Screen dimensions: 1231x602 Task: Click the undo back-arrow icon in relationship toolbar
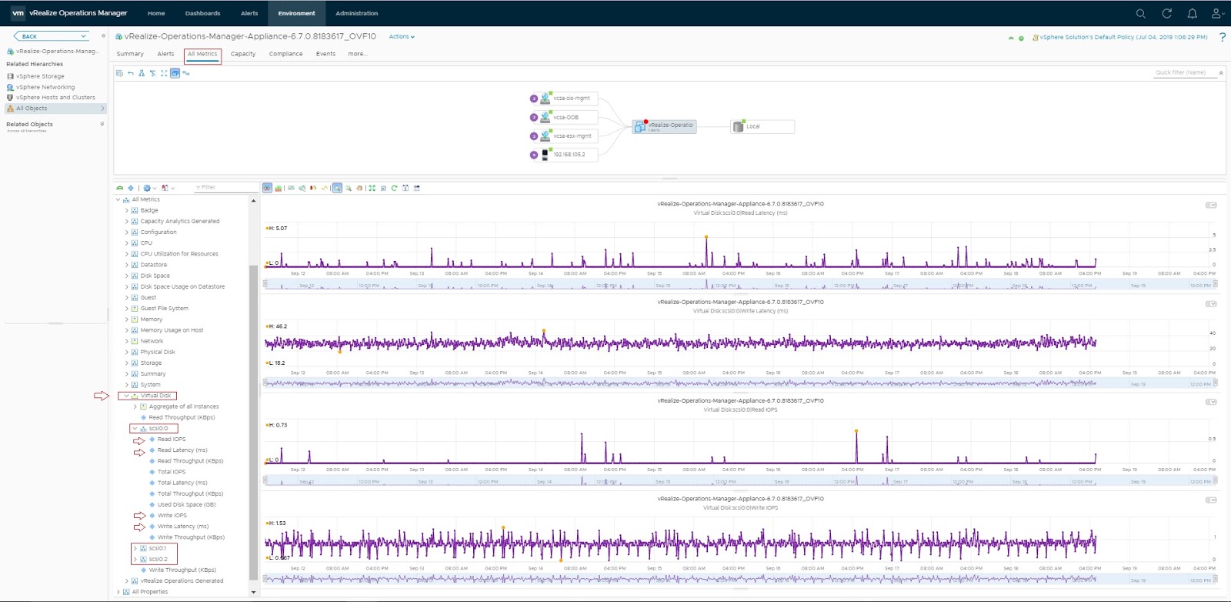pyautogui.click(x=131, y=73)
